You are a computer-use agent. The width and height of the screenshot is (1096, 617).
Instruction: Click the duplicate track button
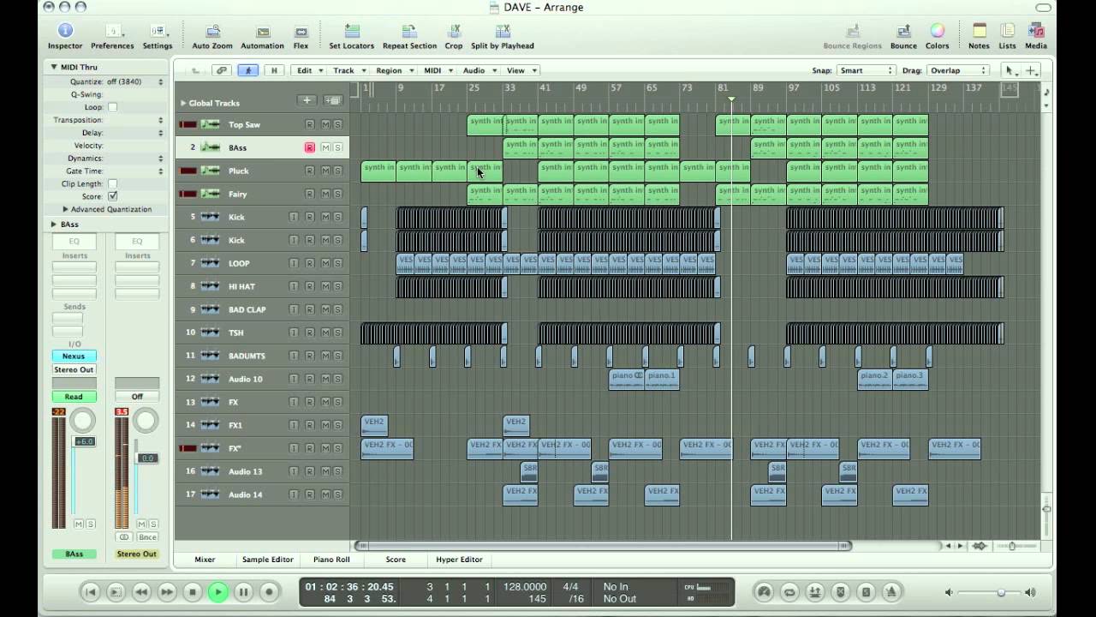(333, 101)
